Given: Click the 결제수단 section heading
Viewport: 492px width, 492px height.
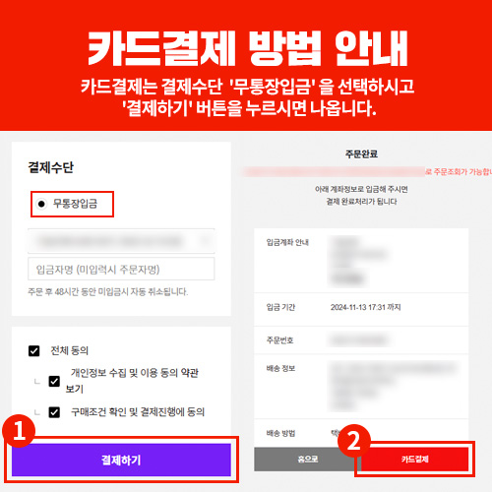Looking at the screenshot, I should coord(51,167).
